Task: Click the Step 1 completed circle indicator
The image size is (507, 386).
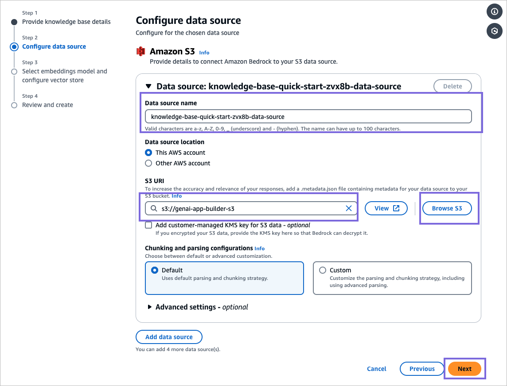Action: click(14, 22)
